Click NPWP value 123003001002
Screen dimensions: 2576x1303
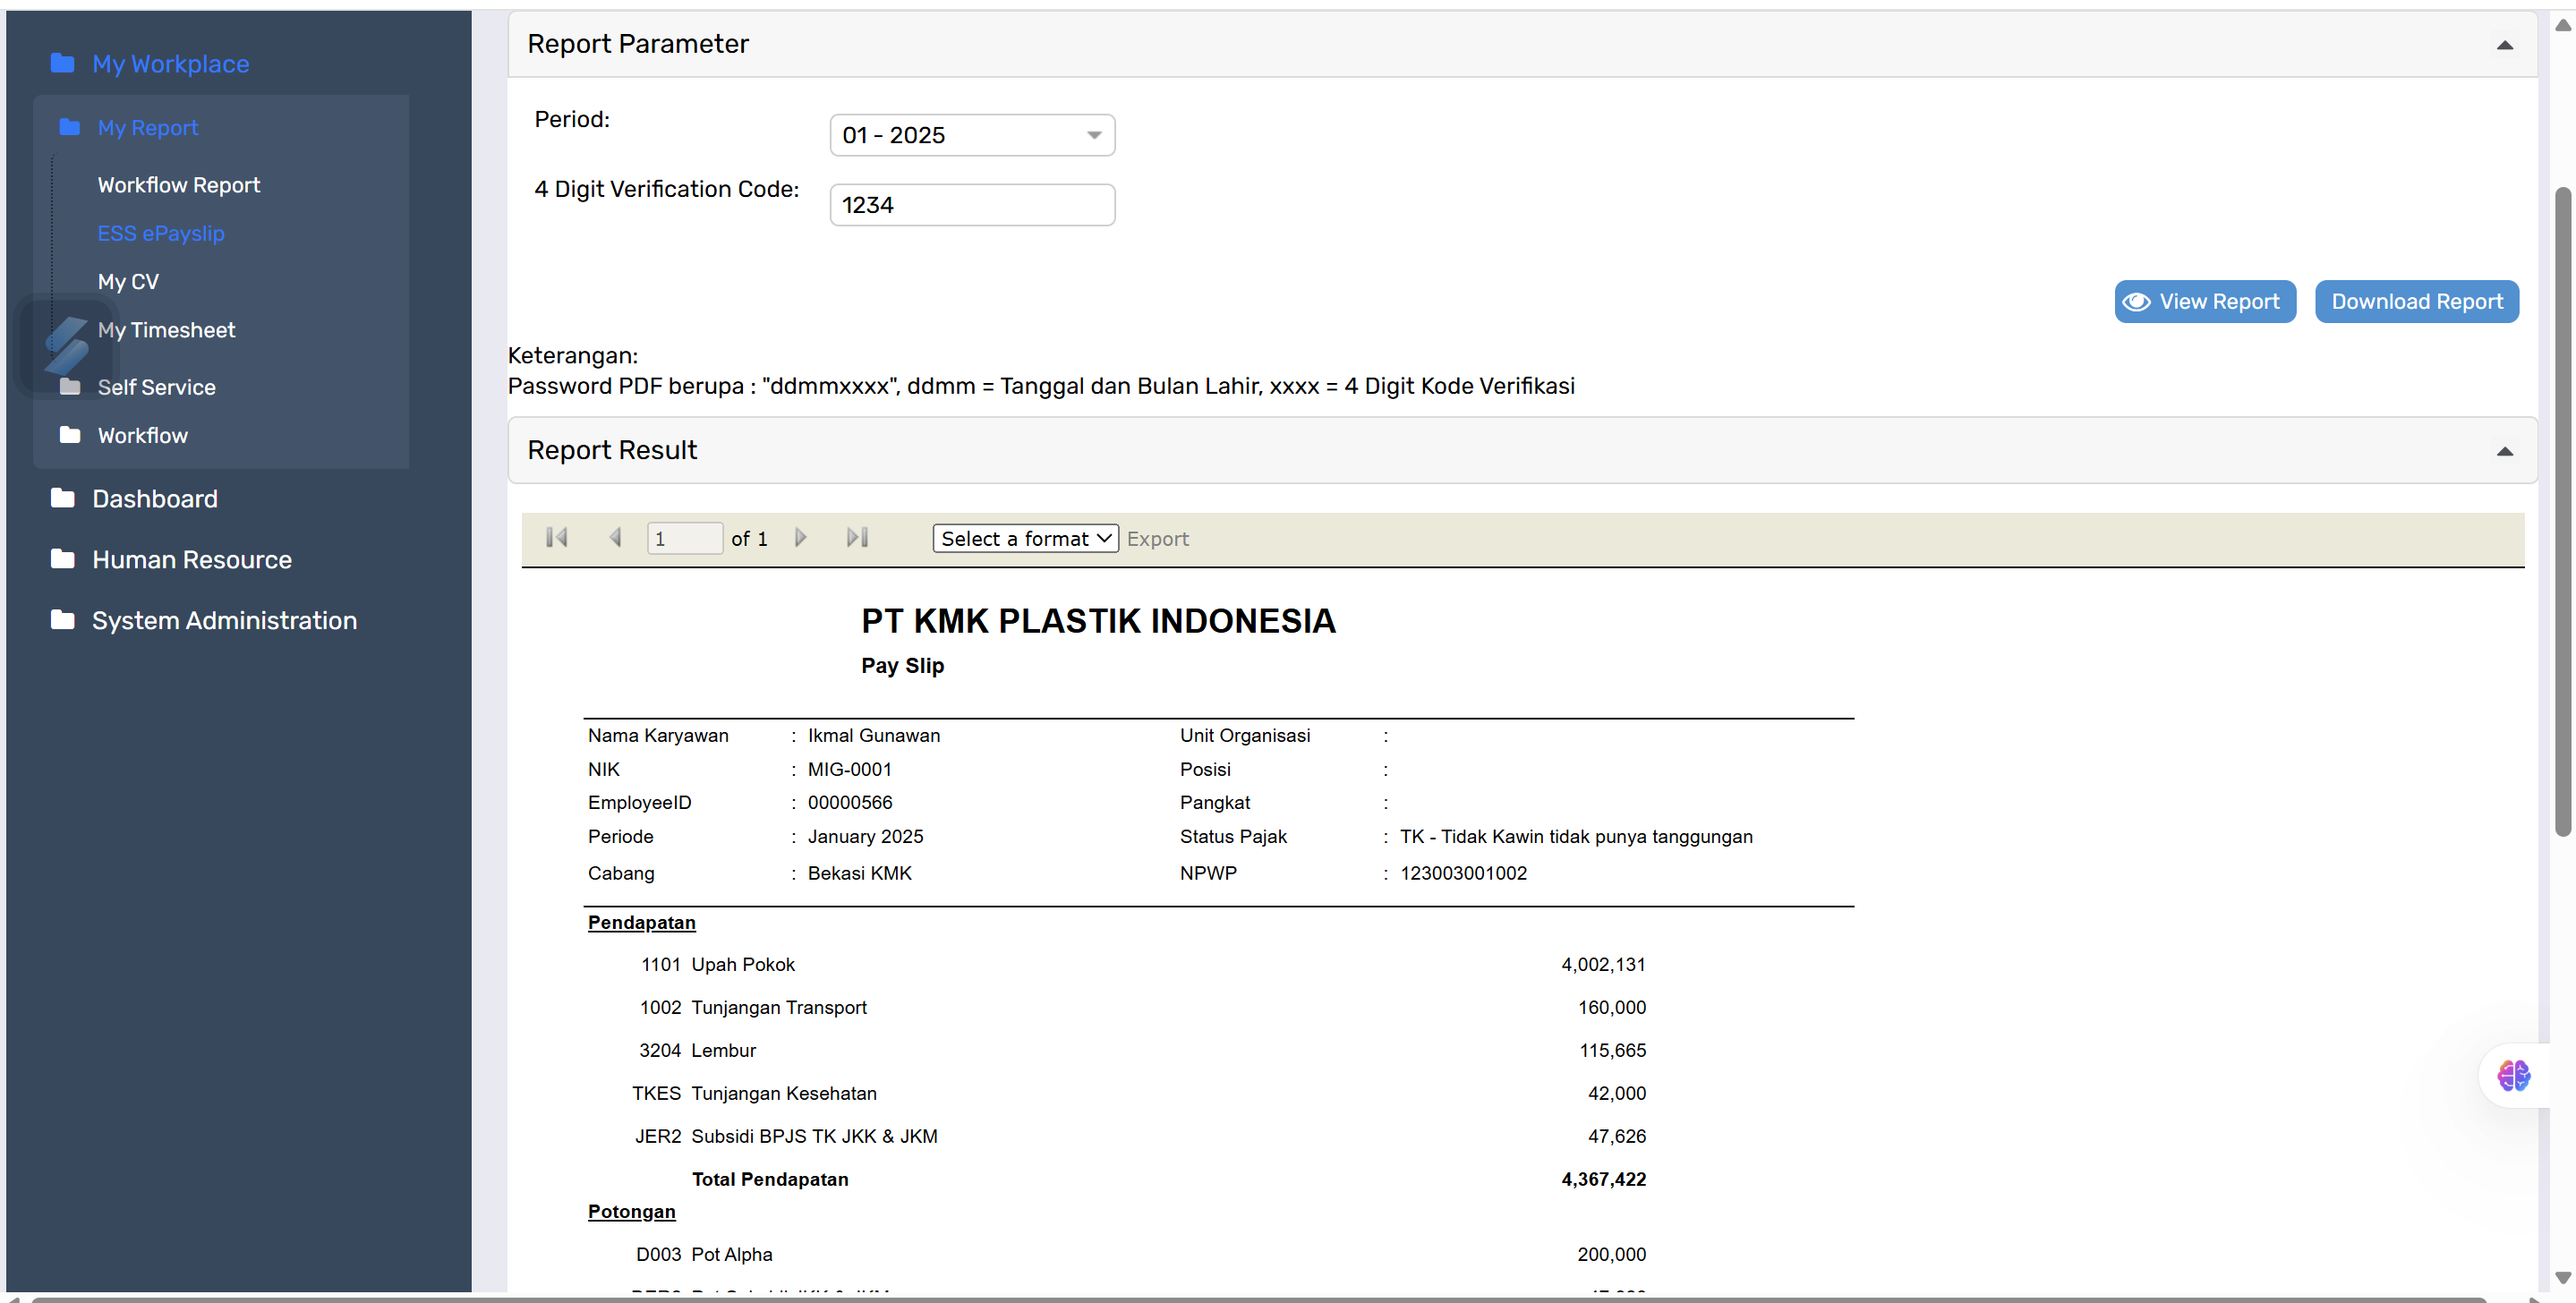point(1463,873)
